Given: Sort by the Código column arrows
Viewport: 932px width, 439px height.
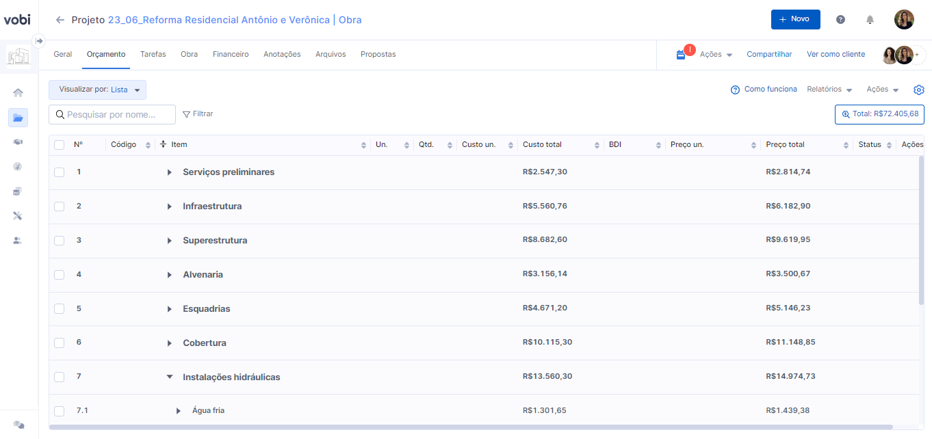Looking at the screenshot, I should coord(148,145).
